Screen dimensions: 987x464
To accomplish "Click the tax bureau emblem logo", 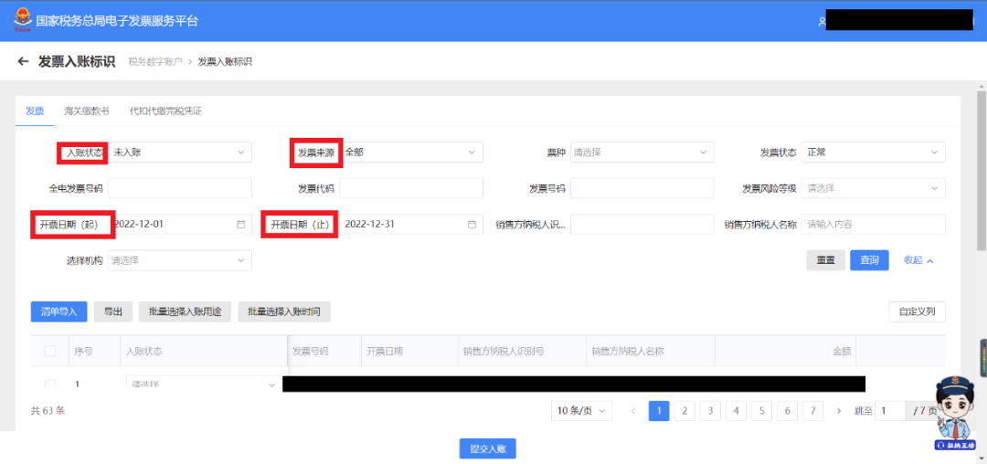I will point(23,20).
